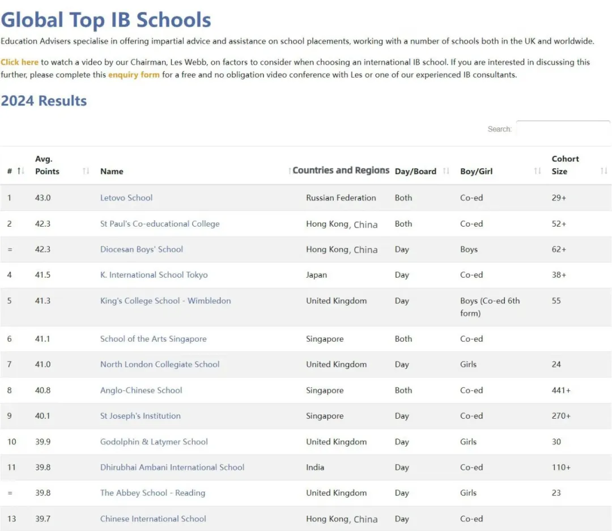612x531 pixels.
Task: Select K. International School Tokyo link
Action: [154, 275]
